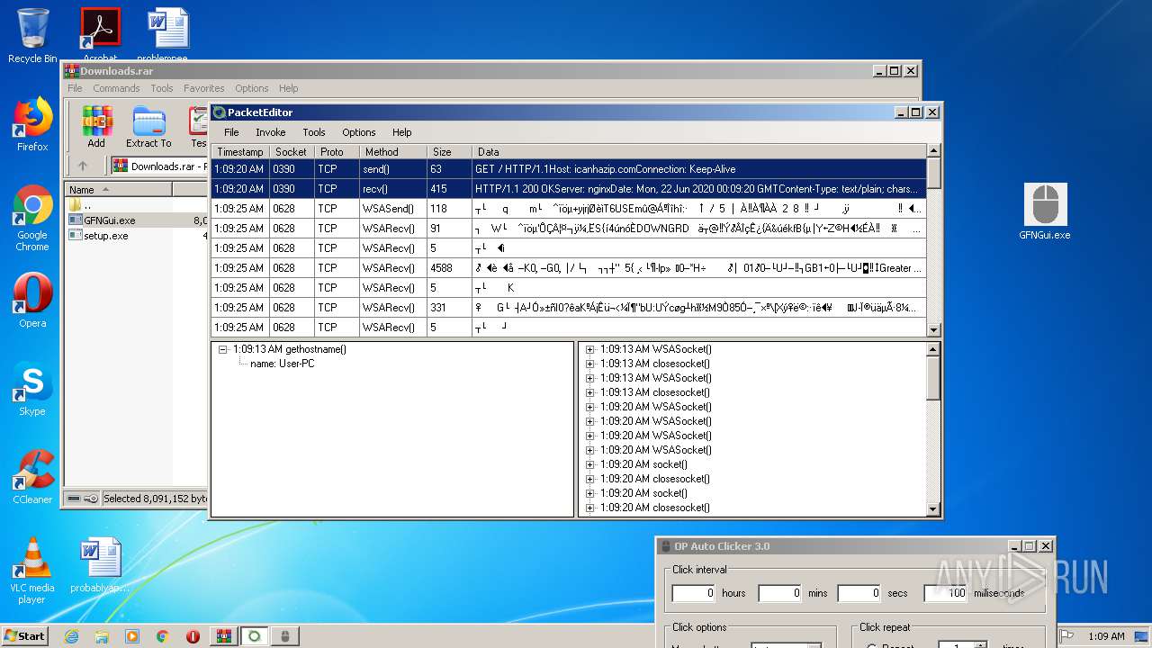This screenshot has width=1152, height=648.
Task: Select the CCleaner desktop shortcut
Action: (32, 477)
